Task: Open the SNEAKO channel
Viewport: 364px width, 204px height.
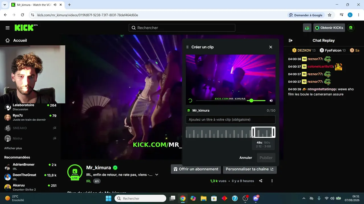Action: (30, 128)
